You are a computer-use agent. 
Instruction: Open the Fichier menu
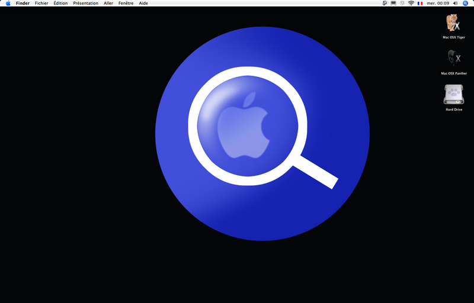tap(41, 4)
